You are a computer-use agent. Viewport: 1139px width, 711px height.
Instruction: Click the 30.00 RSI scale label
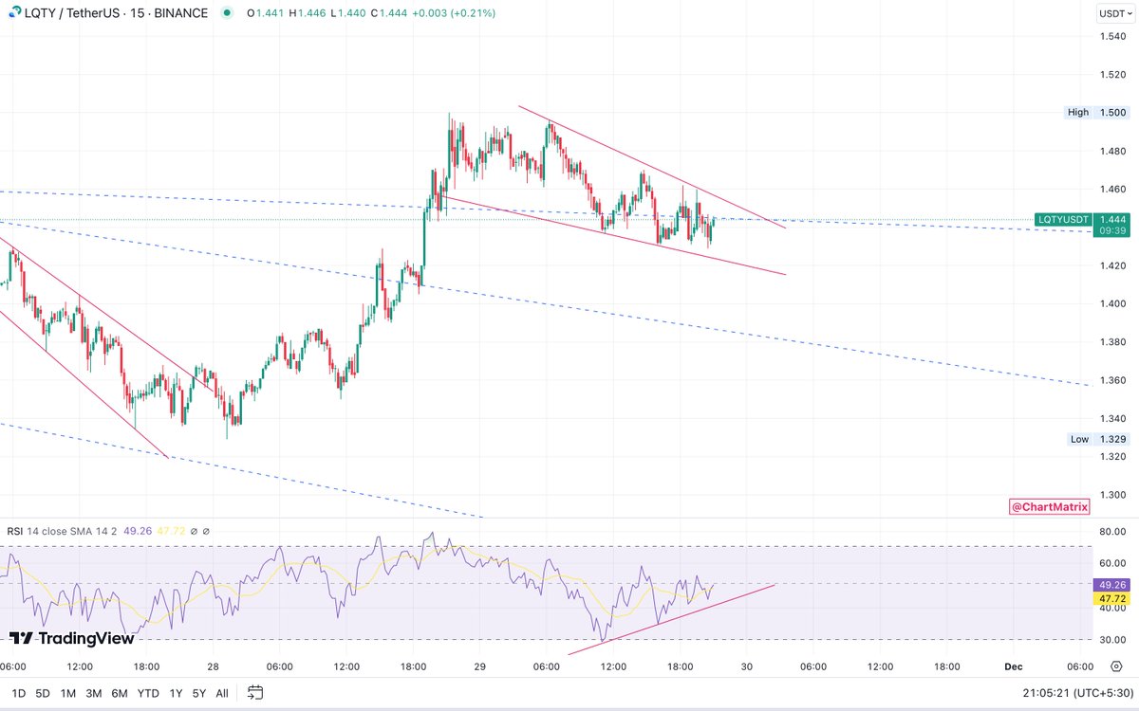point(1112,639)
